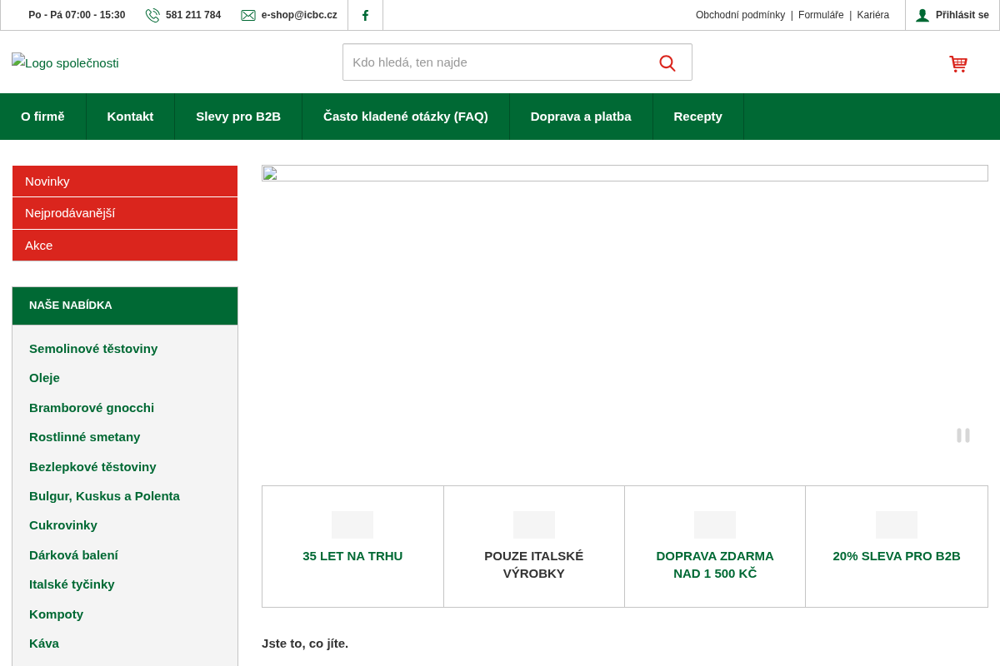This screenshot has height=666, width=1000.
Task: Click the user icon beside Přihlásit se
Action: click(x=922, y=15)
